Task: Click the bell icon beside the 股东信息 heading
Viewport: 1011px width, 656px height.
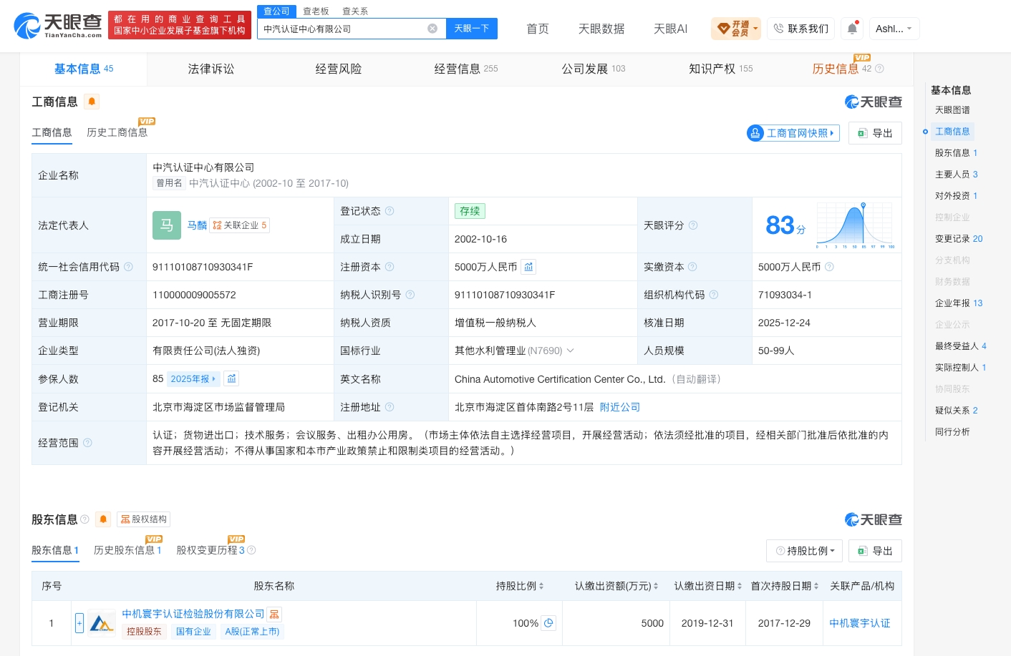Action: click(x=103, y=519)
